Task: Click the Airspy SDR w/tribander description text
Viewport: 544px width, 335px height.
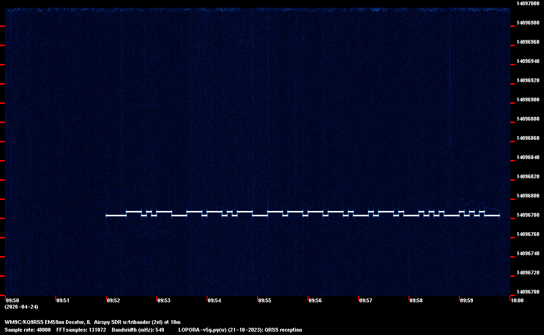Action: click(x=137, y=322)
